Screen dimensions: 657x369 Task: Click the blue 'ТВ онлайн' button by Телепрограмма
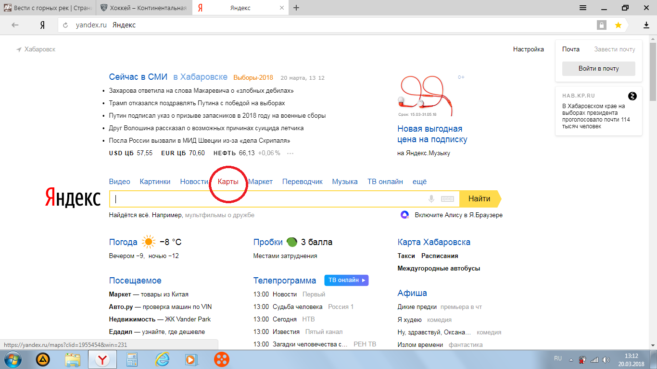[x=346, y=280]
